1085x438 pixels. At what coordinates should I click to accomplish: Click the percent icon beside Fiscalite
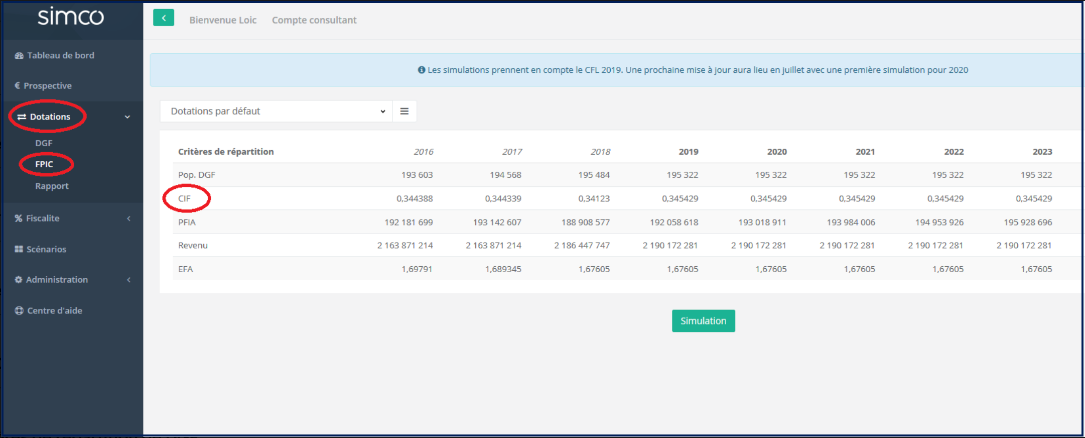[19, 218]
